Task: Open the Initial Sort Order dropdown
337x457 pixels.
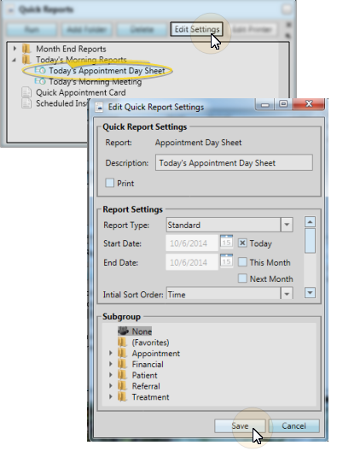Action: (x=287, y=294)
